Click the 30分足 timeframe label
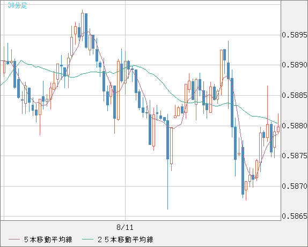The image size is (308, 247). pos(17,5)
